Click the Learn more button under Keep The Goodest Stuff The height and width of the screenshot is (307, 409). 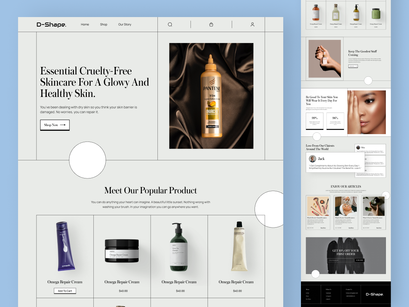pyautogui.click(x=353, y=66)
